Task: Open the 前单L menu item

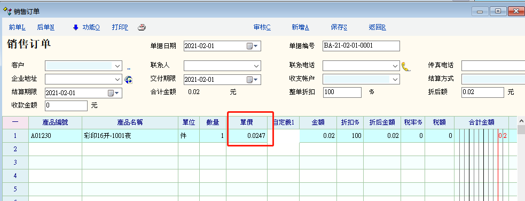Action: point(17,27)
